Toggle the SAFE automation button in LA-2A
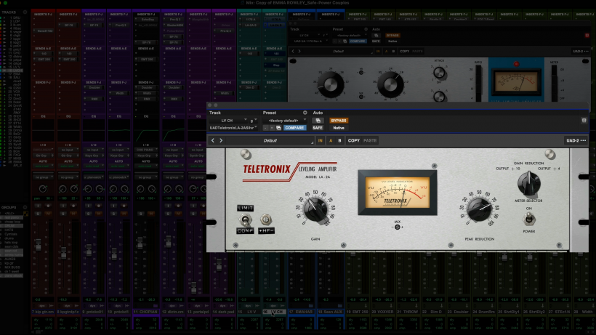 click(x=318, y=128)
